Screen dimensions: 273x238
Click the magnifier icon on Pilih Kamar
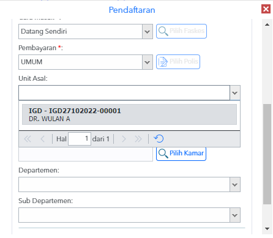(163, 154)
